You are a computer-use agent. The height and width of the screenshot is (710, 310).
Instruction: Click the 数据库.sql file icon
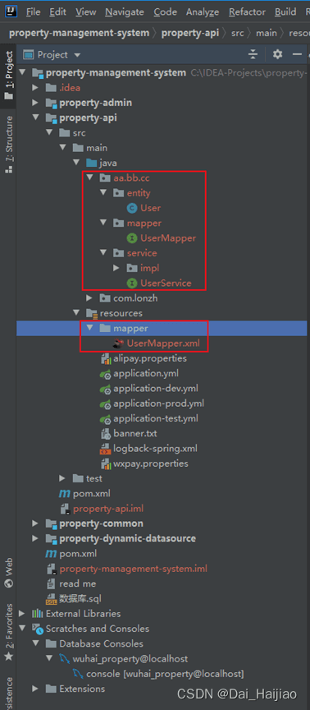[x=51, y=599]
